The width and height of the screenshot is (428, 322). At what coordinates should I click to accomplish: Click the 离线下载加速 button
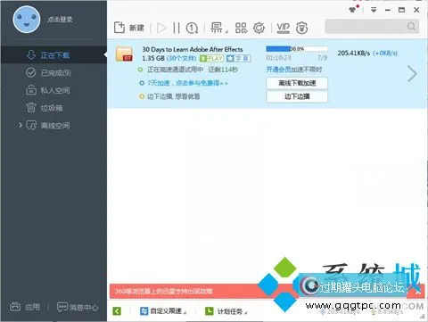point(297,83)
